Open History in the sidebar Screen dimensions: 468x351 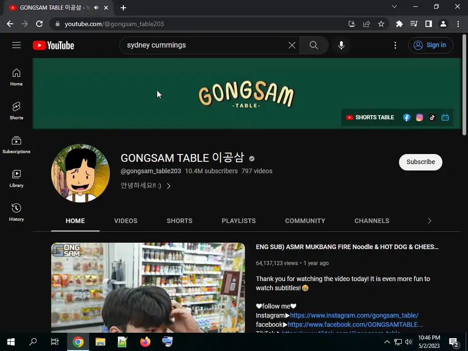16,212
